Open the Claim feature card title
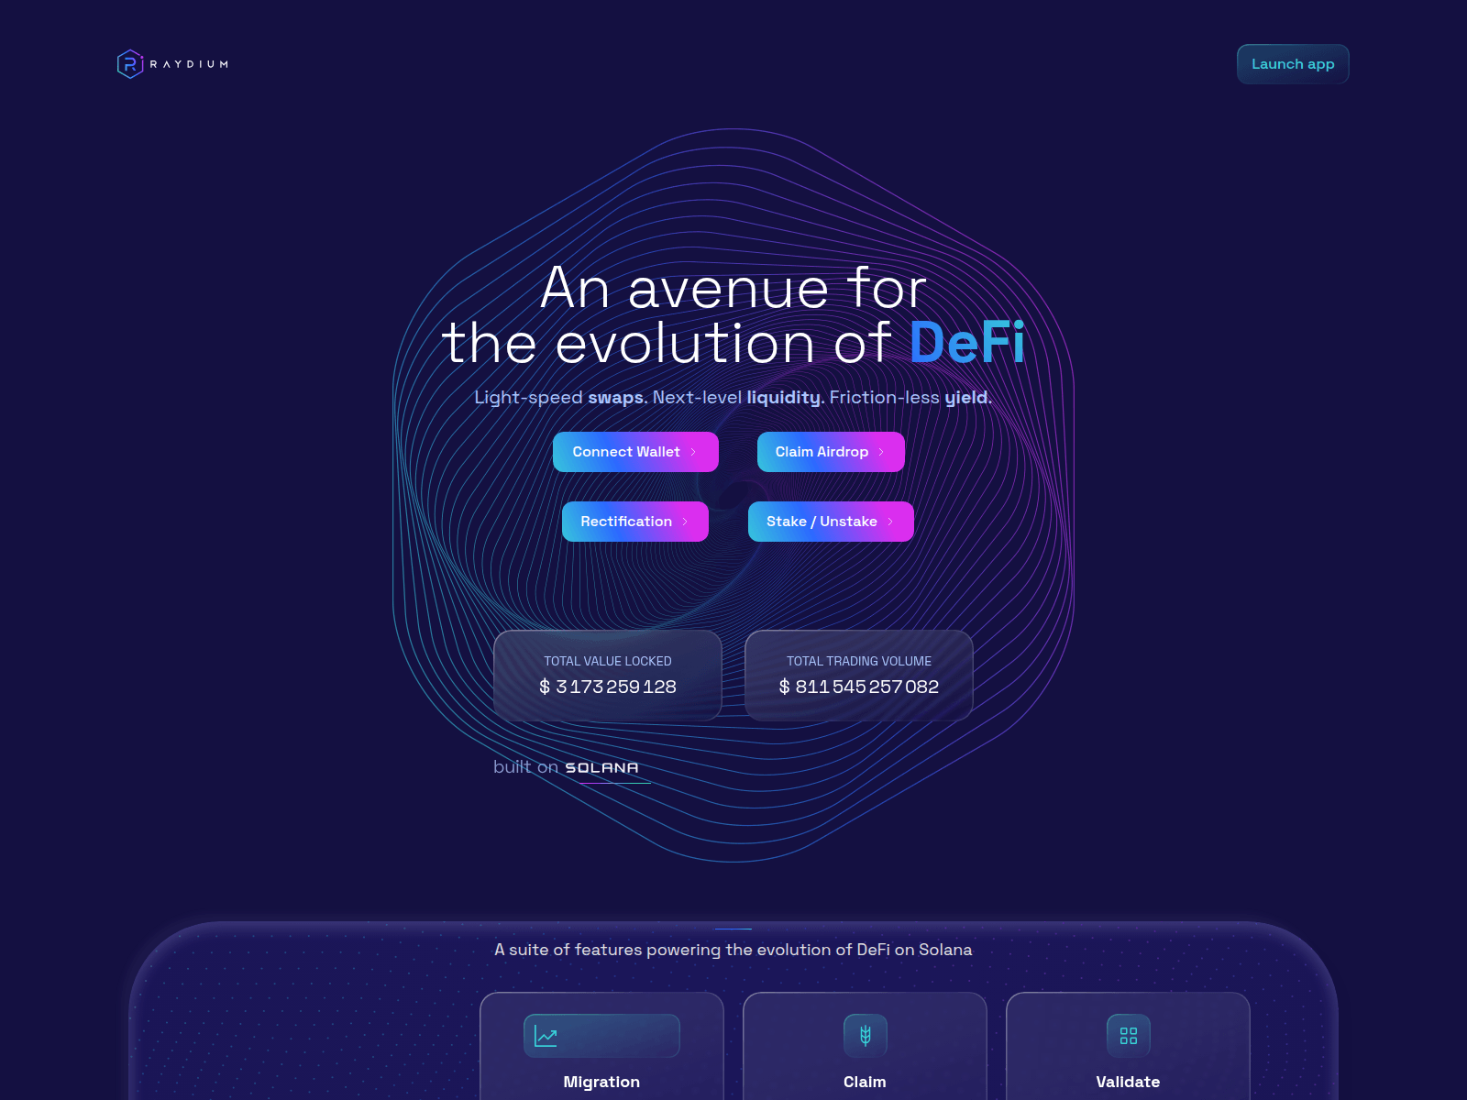The width and height of the screenshot is (1467, 1100). (865, 1082)
